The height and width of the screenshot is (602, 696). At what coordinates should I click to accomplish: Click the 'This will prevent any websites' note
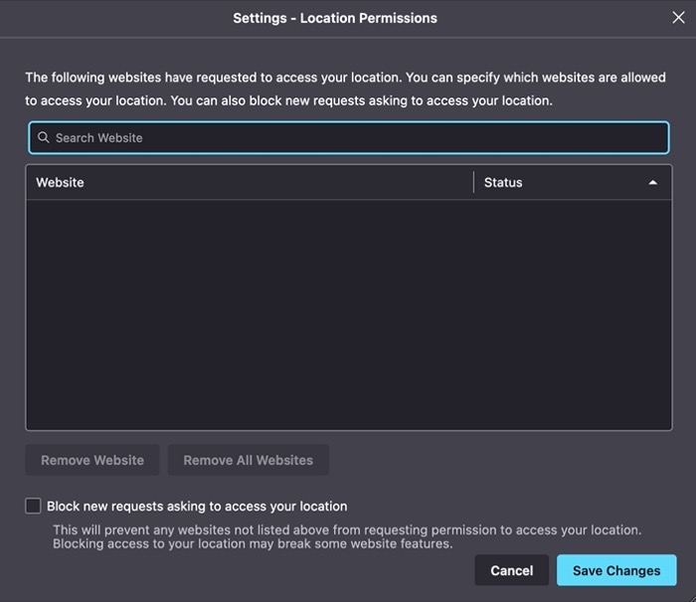[x=347, y=530]
